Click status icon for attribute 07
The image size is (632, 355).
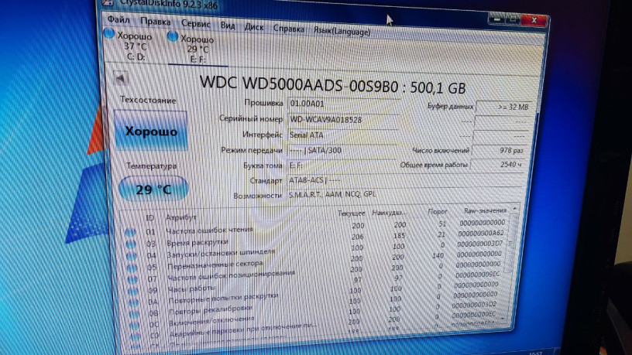pos(132,278)
